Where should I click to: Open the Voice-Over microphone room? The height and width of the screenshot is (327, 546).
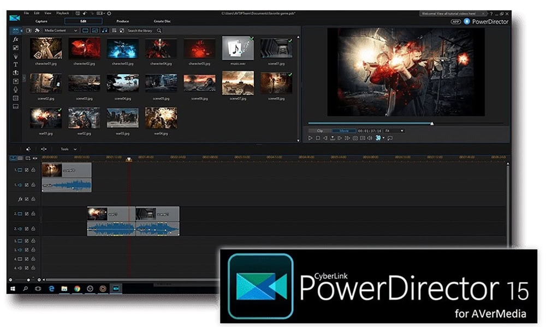tap(16, 90)
